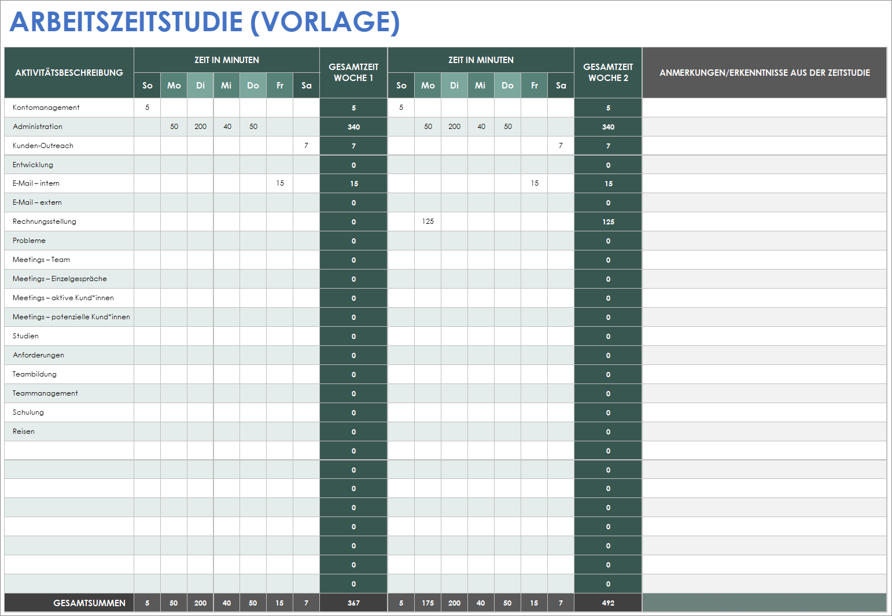Click the 'ANMERKUNGEN/ERKENNTNISSE AUS DER ZEITSTUDIE' header
892x616 pixels.
tap(765, 73)
